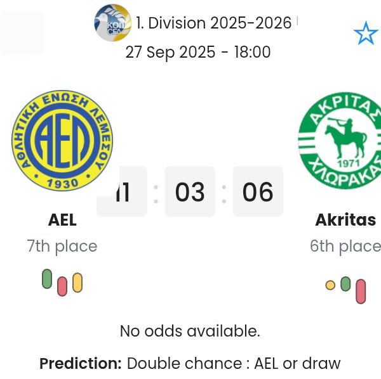Screen dimensions: 381x379
Task: Click AEL's yellow draw form indicator
Action: pyautogui.click(x=77, y=283)
